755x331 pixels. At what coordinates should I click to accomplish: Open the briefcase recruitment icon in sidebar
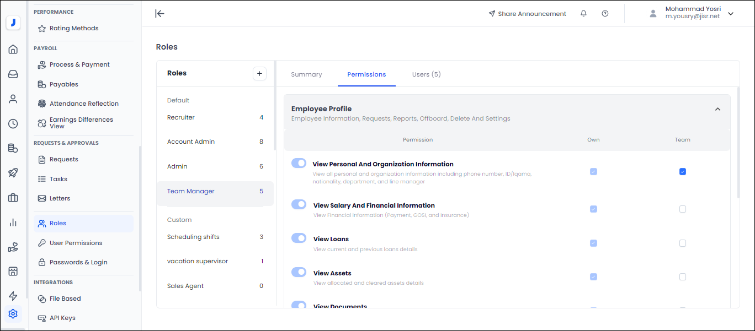(13, 197)
